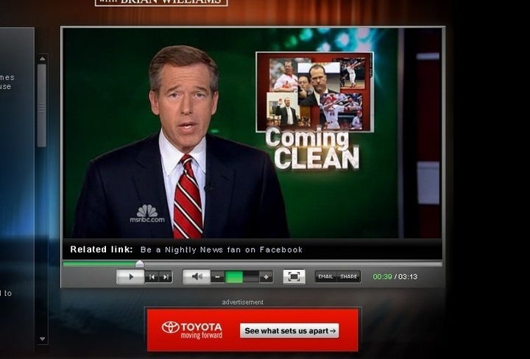
Task: Mute the video with the speaker icon
Action: click(x=197, y=277)
